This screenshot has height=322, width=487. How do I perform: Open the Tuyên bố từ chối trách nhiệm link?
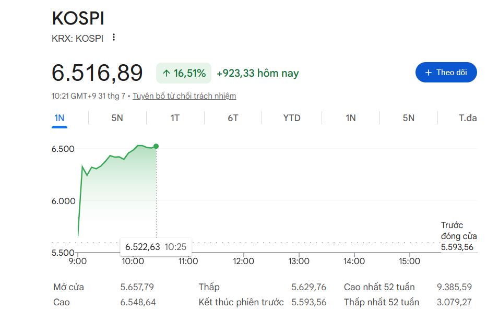point(184,96)
